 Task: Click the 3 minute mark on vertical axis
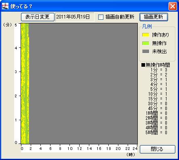point(16,72)
